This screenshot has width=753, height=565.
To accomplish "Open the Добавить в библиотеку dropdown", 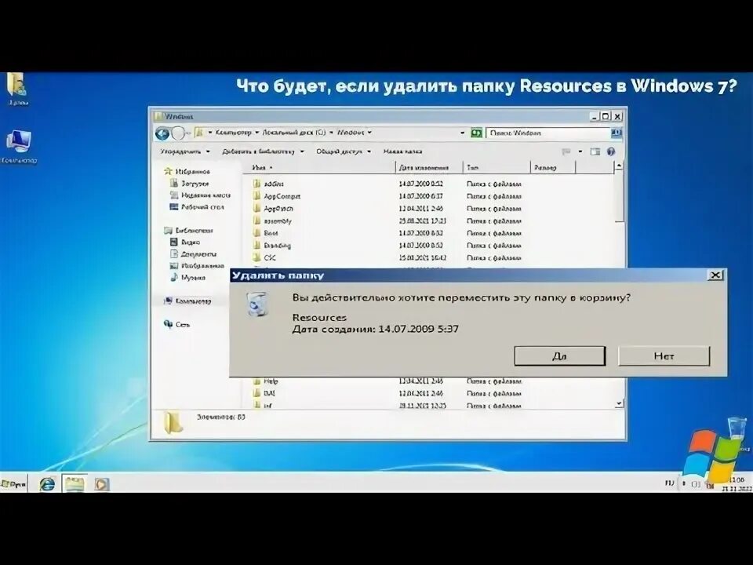I will 264,151.
